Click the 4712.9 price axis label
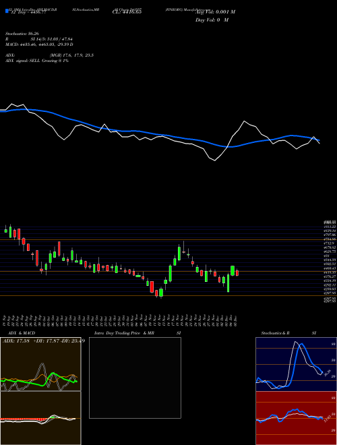Image resolution: width=337 pixels, height=445 pixels. tap(330, 243)
